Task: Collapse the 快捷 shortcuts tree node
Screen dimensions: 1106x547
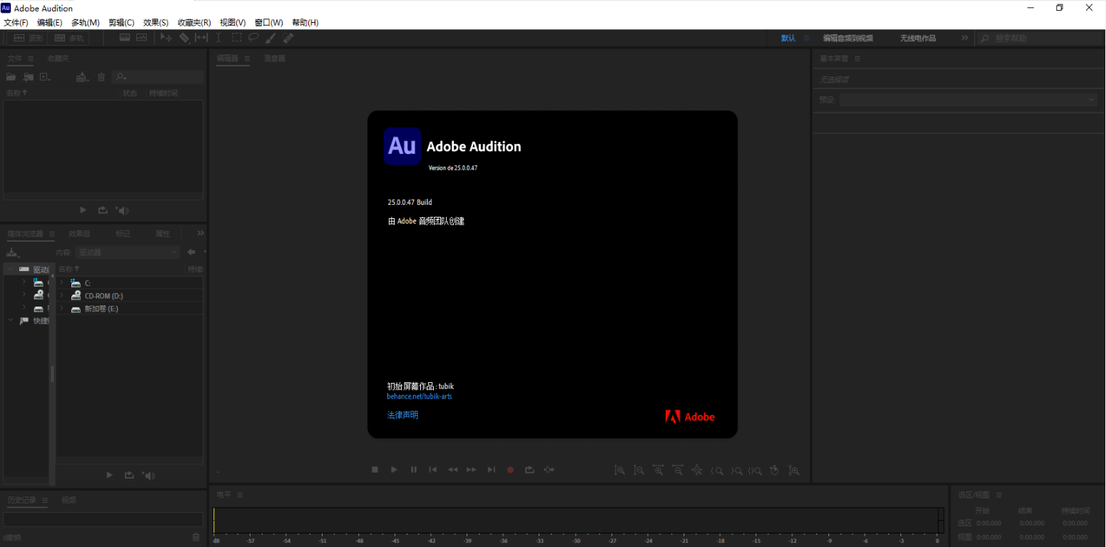Action: pos(10,321)
